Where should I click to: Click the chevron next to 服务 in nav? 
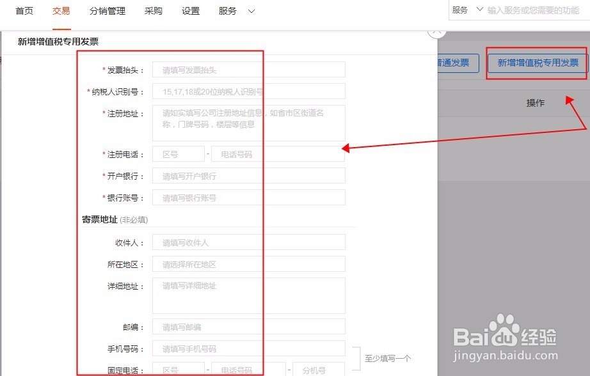[251, 12]
